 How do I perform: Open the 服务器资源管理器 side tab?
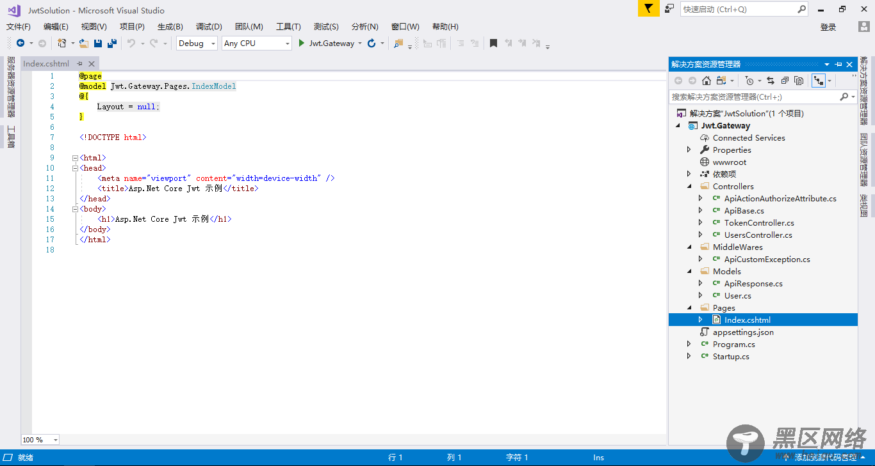10,87
